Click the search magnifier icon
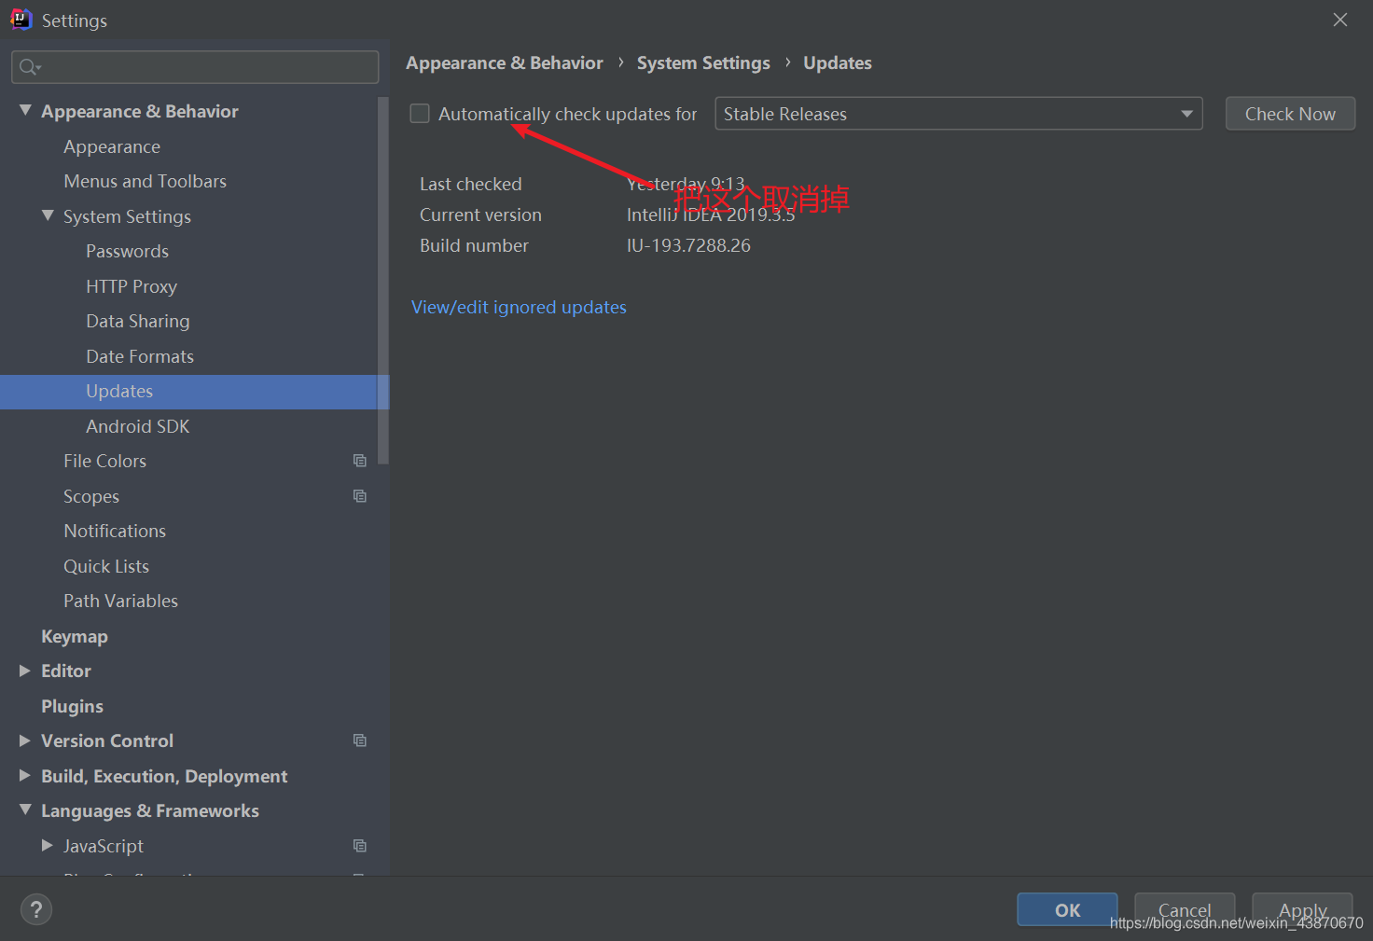 (x=29, y=67)
